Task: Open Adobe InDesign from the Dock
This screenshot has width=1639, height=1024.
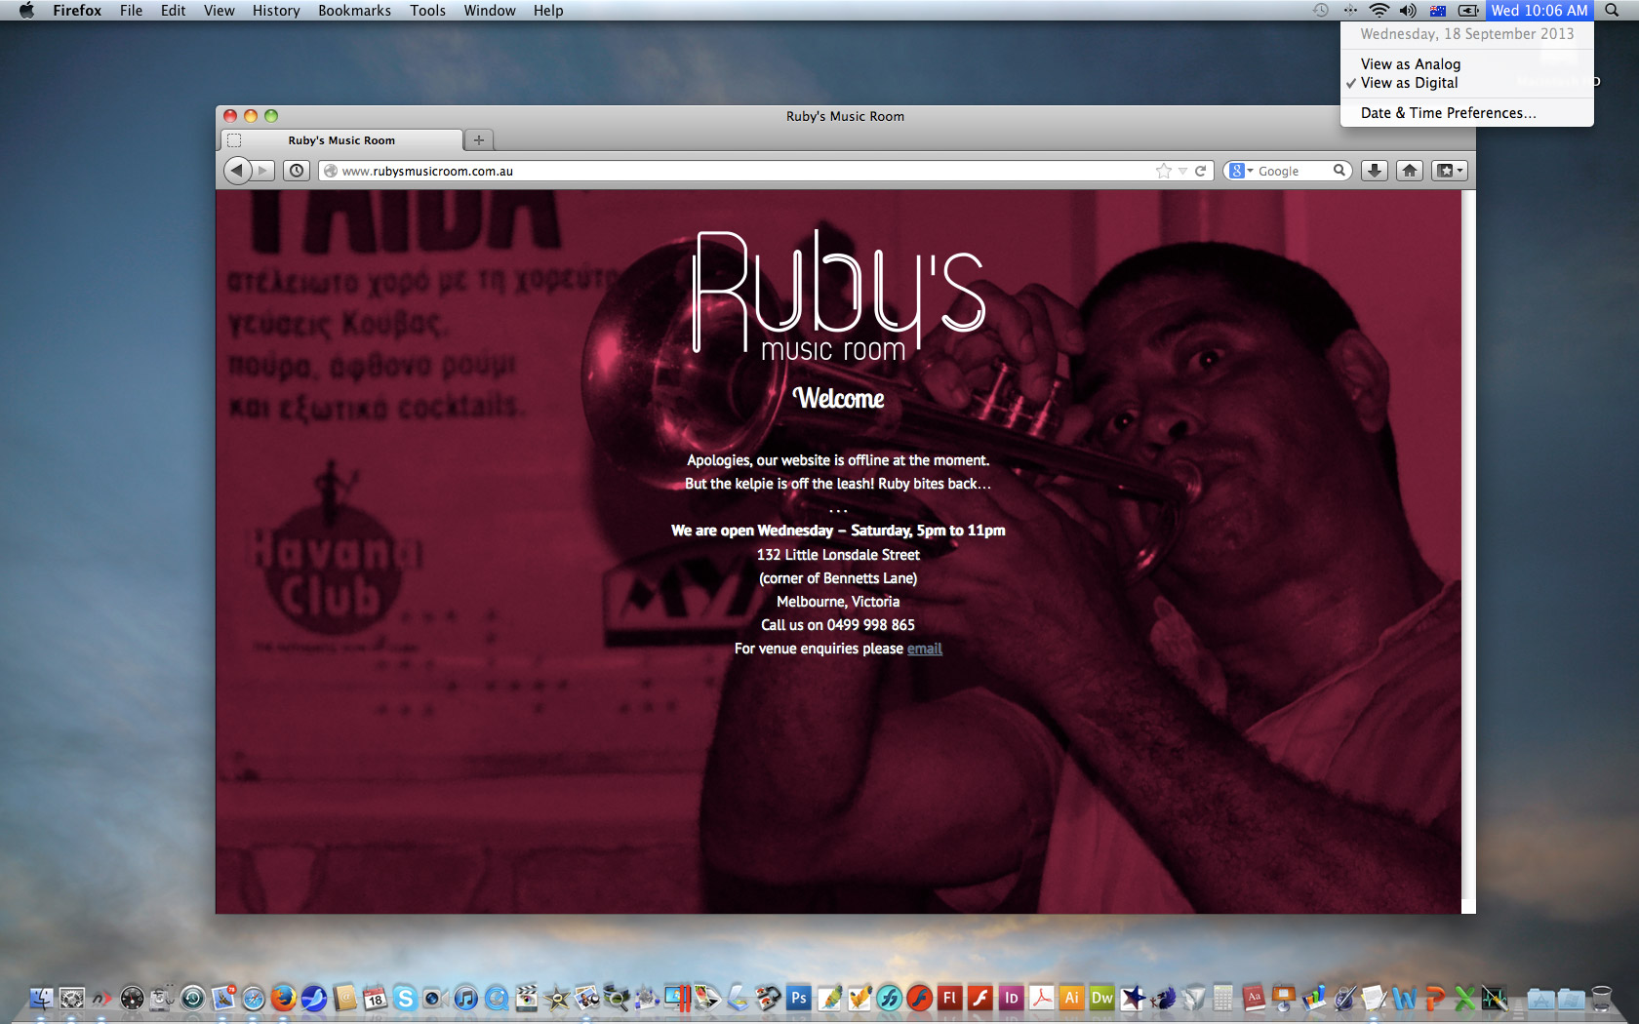Action: (1011, 998)
